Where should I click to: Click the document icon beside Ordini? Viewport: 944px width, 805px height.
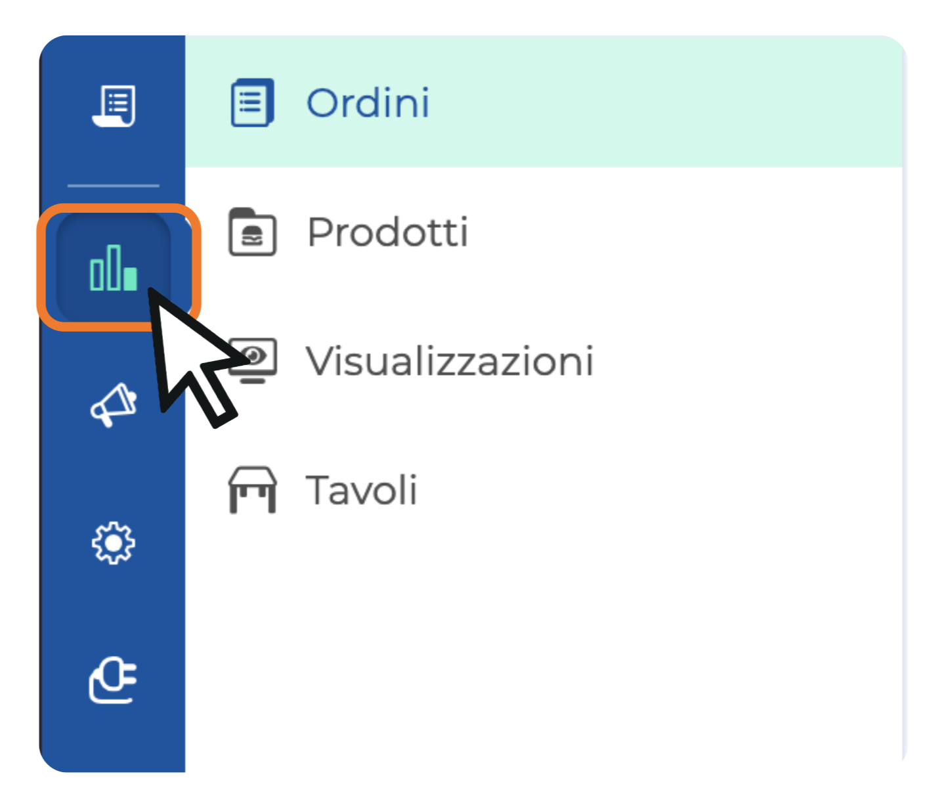coord(252,103)
